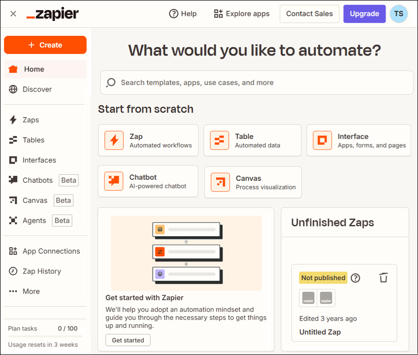Click the Upgrade button

coord(364,14)
